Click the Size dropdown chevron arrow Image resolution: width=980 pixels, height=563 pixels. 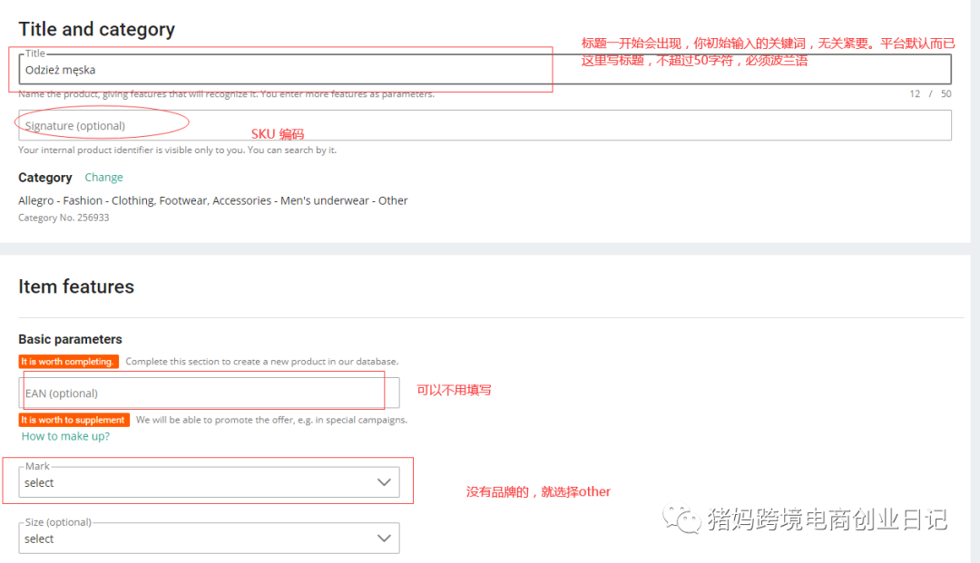pyautogui.click(x=384, y=539)
